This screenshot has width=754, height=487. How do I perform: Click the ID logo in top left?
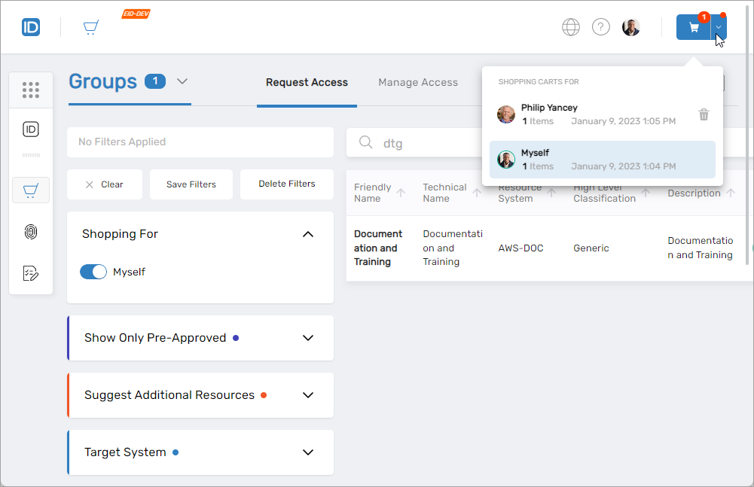[31, 28]
